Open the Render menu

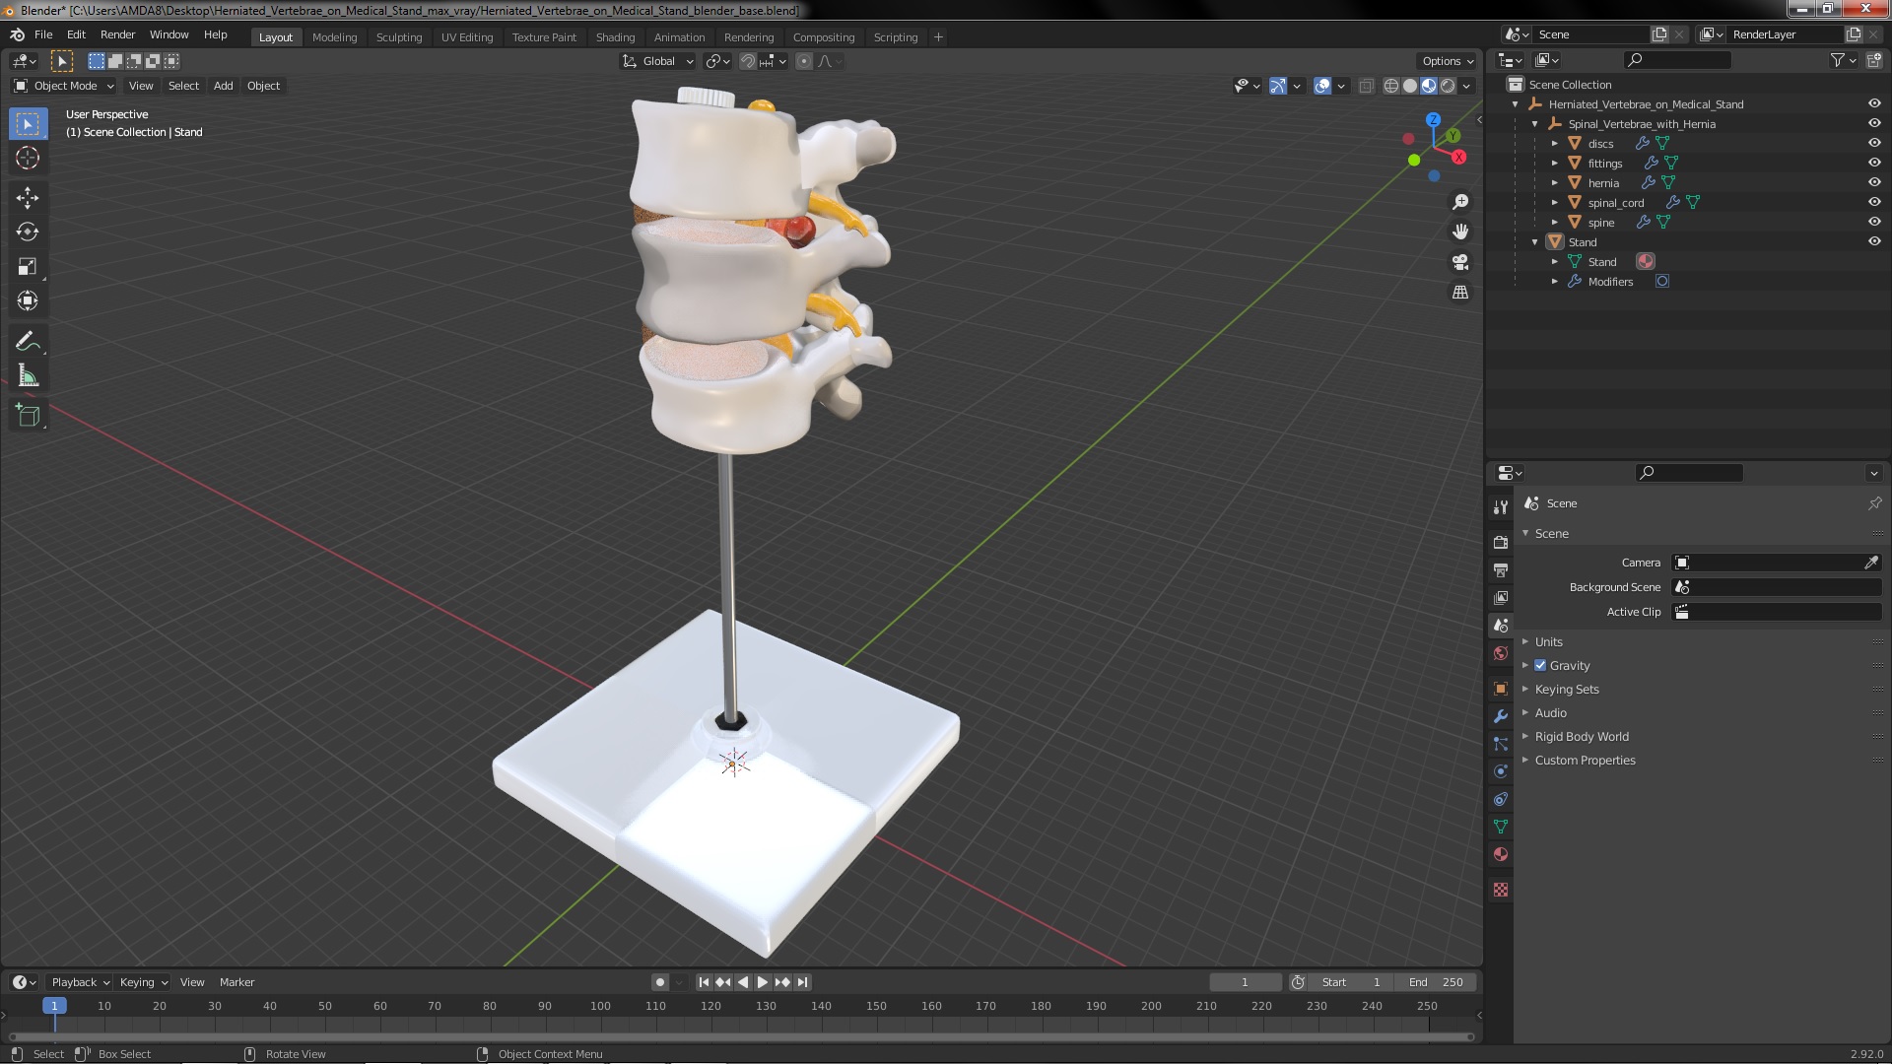pyautogui.click(x=117, y=34)
